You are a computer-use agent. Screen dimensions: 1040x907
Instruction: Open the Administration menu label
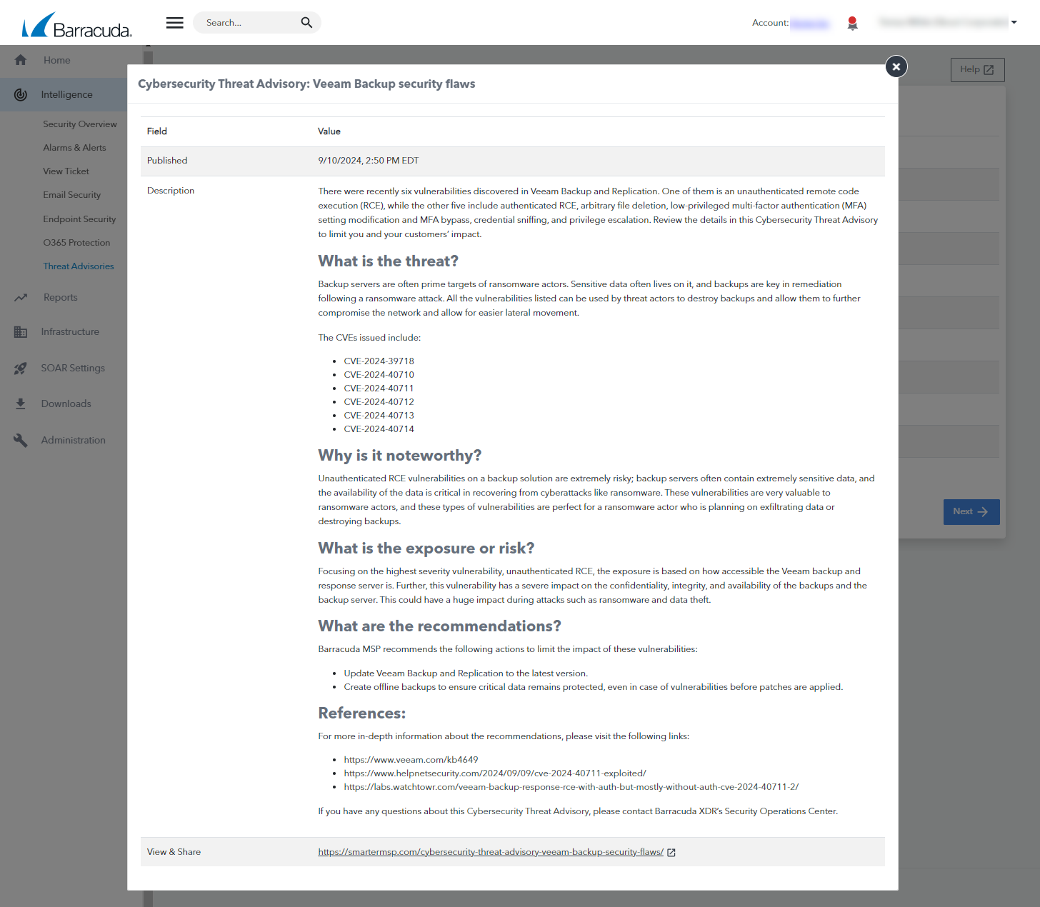point(74,440)
